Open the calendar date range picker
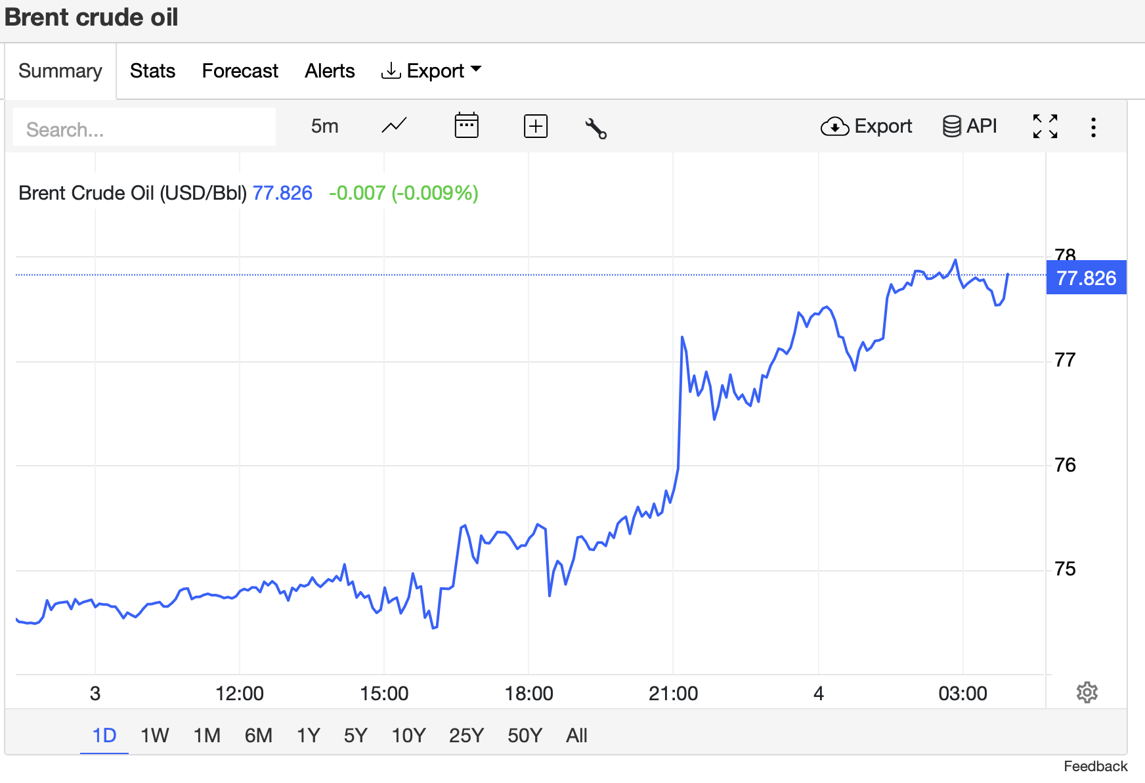This screenshot has height=783, width=1145. pos(466,125)
